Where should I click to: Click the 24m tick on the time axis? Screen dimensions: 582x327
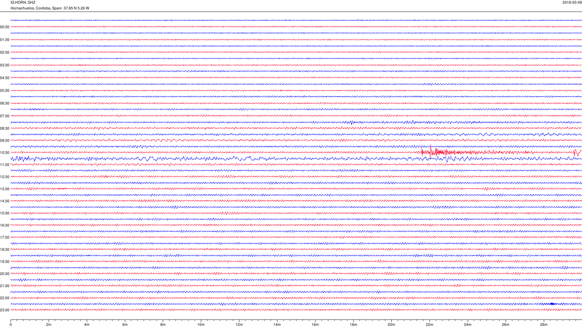point(467,325)
